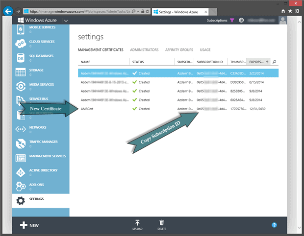The image size is (304, 236).
Task: Open the user account avatar
Action: click(283, 21)
